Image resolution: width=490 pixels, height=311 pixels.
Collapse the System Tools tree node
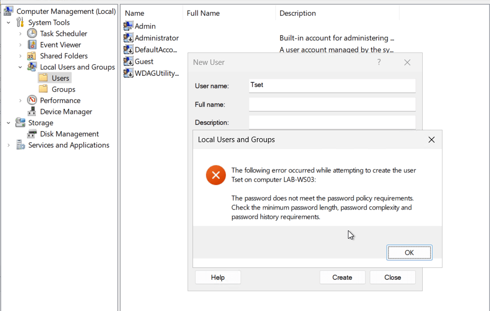[x=8, y=23]
